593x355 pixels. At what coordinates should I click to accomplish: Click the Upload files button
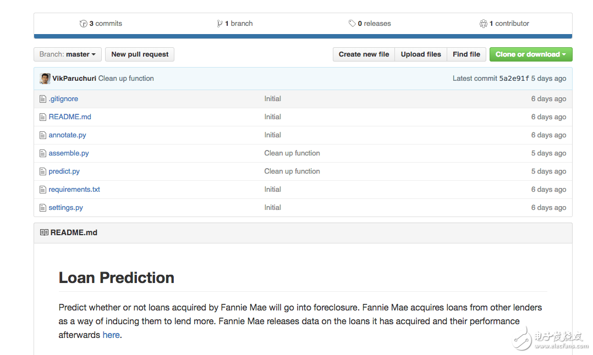tap(421, 54)
